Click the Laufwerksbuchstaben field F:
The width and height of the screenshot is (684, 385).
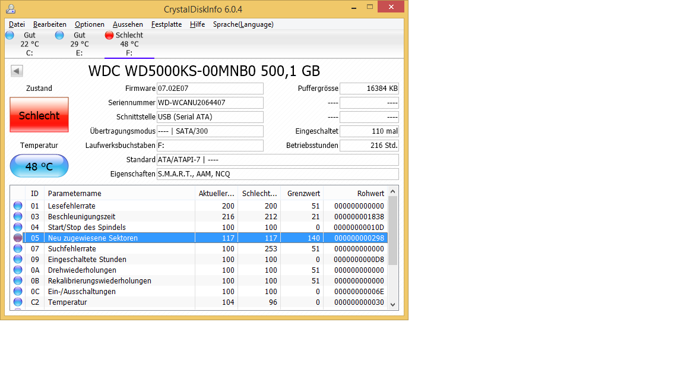click(x=210, y=146)
